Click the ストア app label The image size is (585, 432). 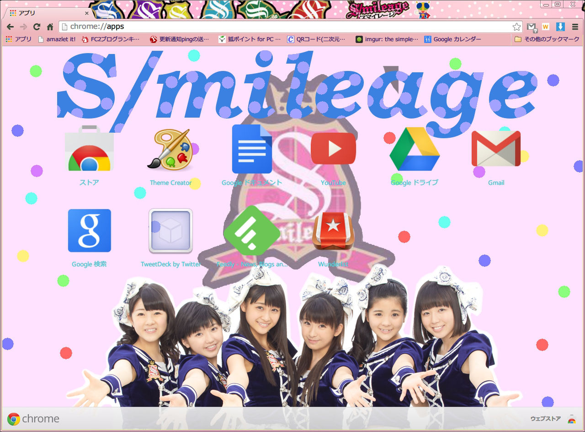click(x=89, y=183)
